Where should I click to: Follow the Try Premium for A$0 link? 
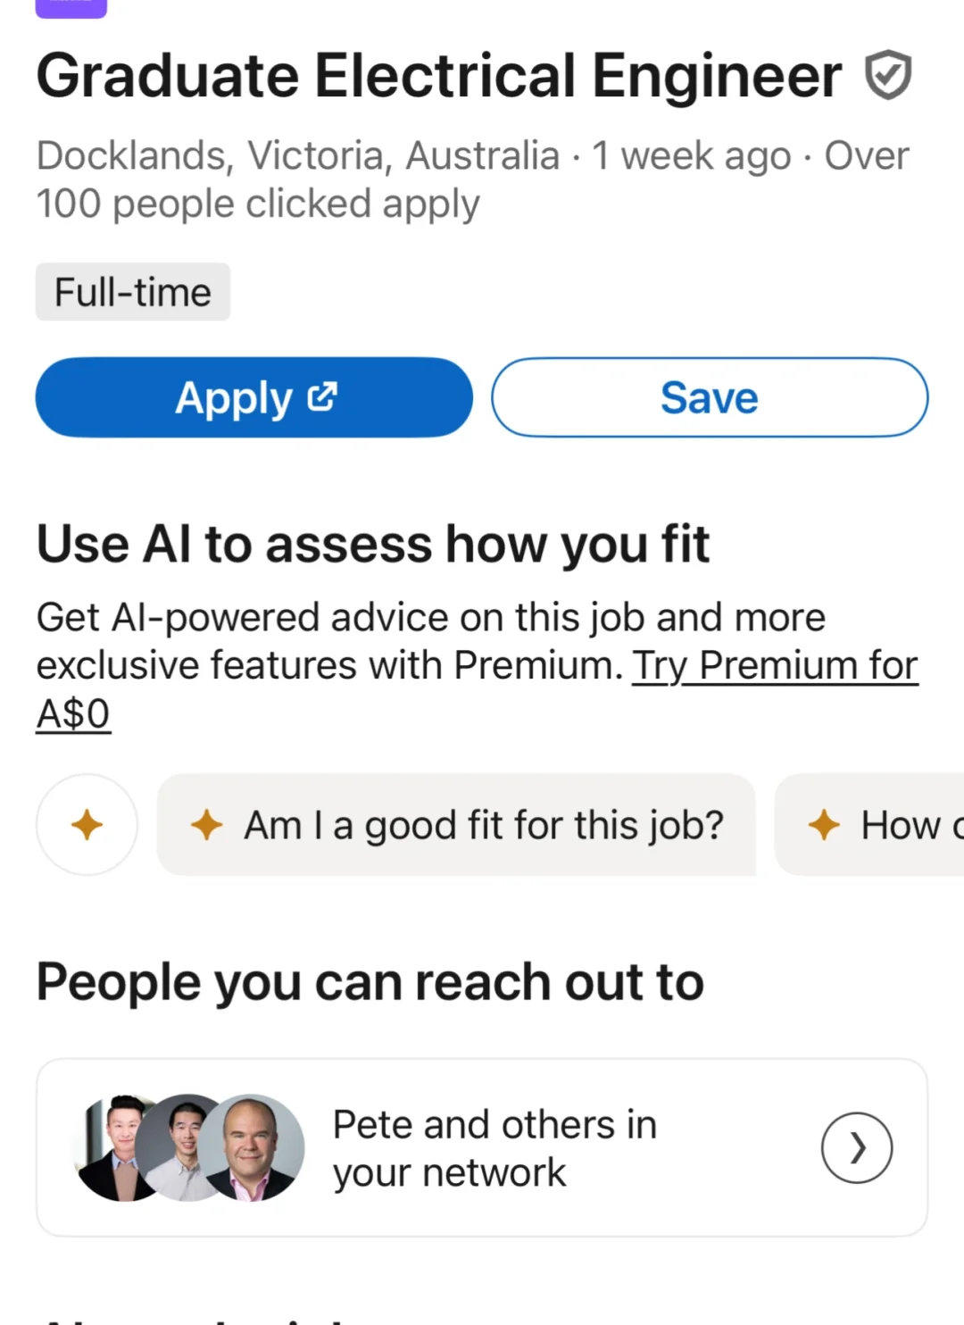tap(775, 666)
